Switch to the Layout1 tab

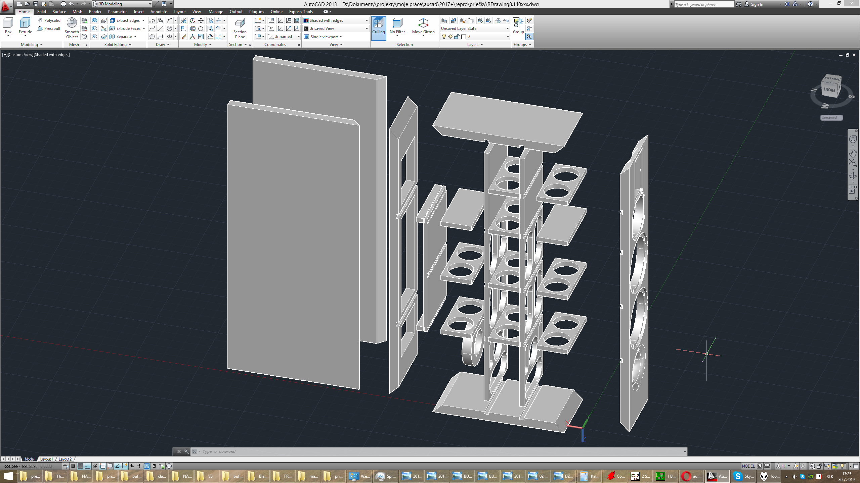coord(46,459)
